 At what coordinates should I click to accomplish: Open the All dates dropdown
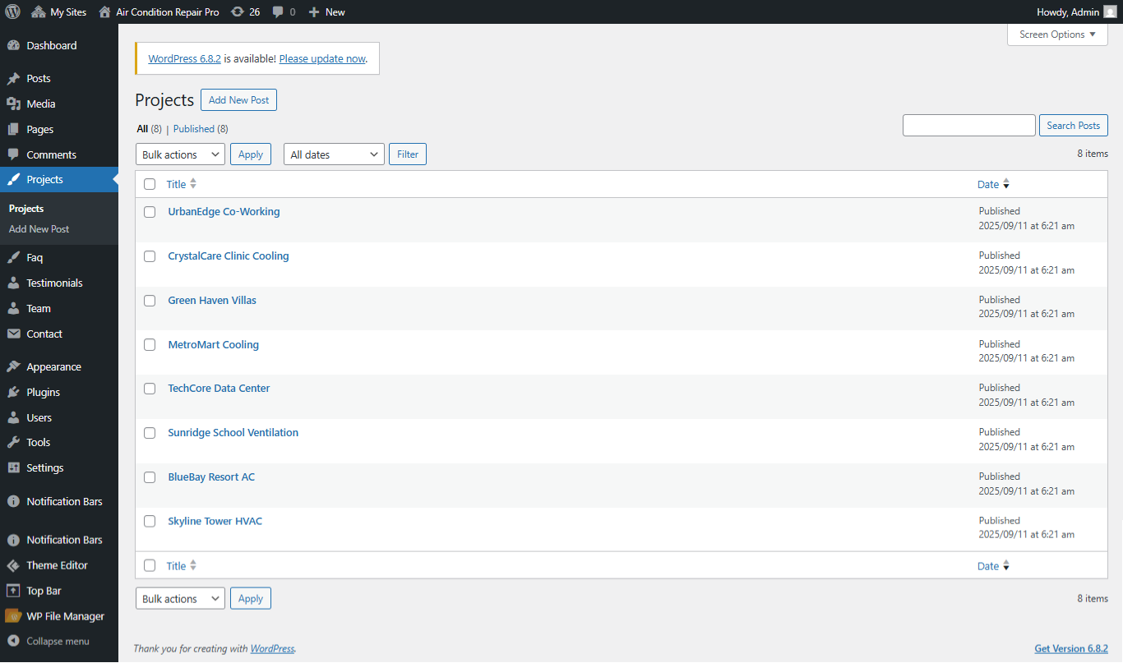pos(334,154)
